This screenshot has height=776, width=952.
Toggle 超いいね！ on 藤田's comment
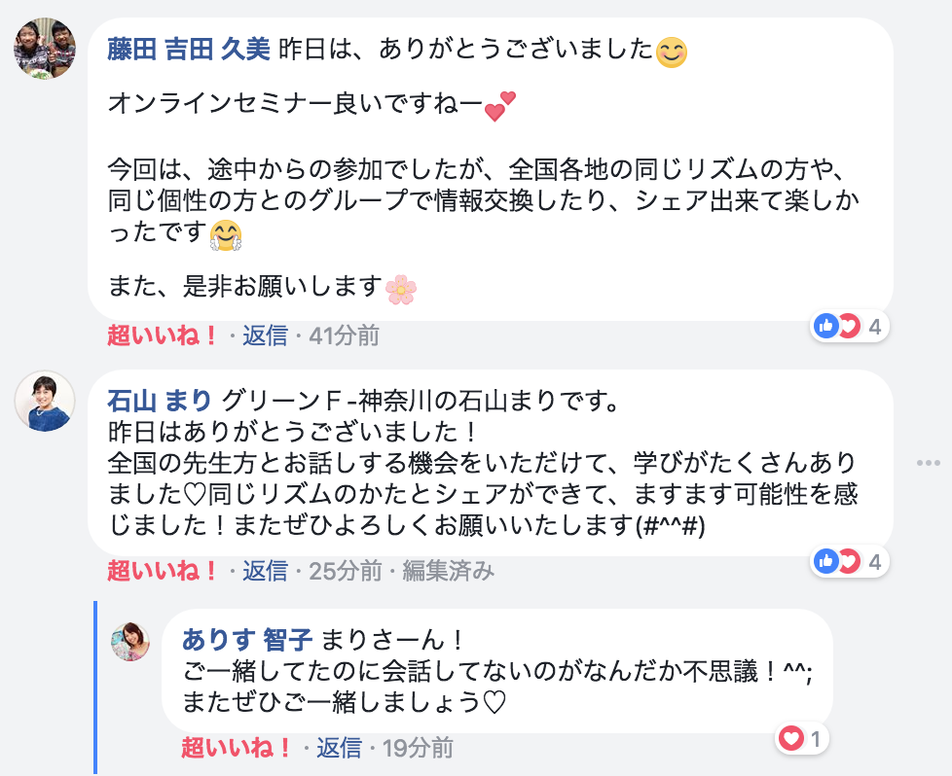(x=162, y=336)
